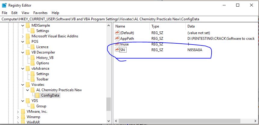
Task: Select the Winamp folder icon
Action: pyautogui.click(x=23, y=117)
